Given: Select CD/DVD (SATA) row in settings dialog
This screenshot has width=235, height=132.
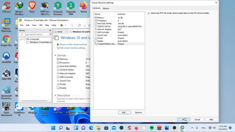Looking at the screenshot, I should click(x=119, y=26).
